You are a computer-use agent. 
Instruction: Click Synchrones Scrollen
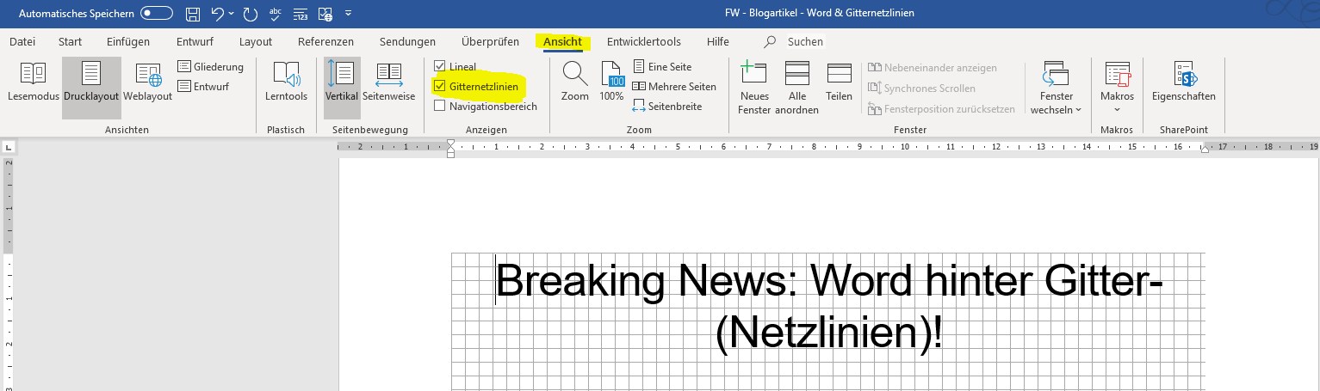(921, 88)
